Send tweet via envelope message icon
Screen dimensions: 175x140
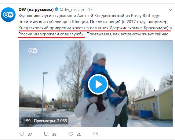click(x=95, y=134)
